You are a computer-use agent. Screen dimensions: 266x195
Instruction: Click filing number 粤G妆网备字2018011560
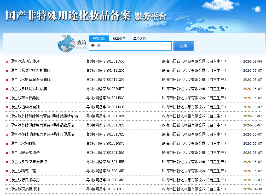click(105, 61)
